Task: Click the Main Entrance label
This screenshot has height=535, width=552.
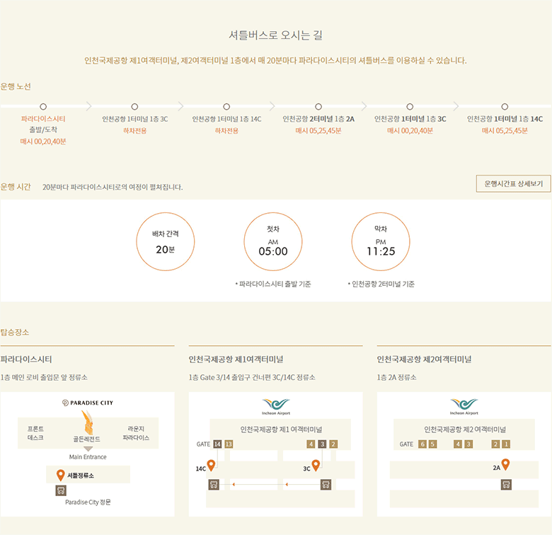Action: click(88, 457)
